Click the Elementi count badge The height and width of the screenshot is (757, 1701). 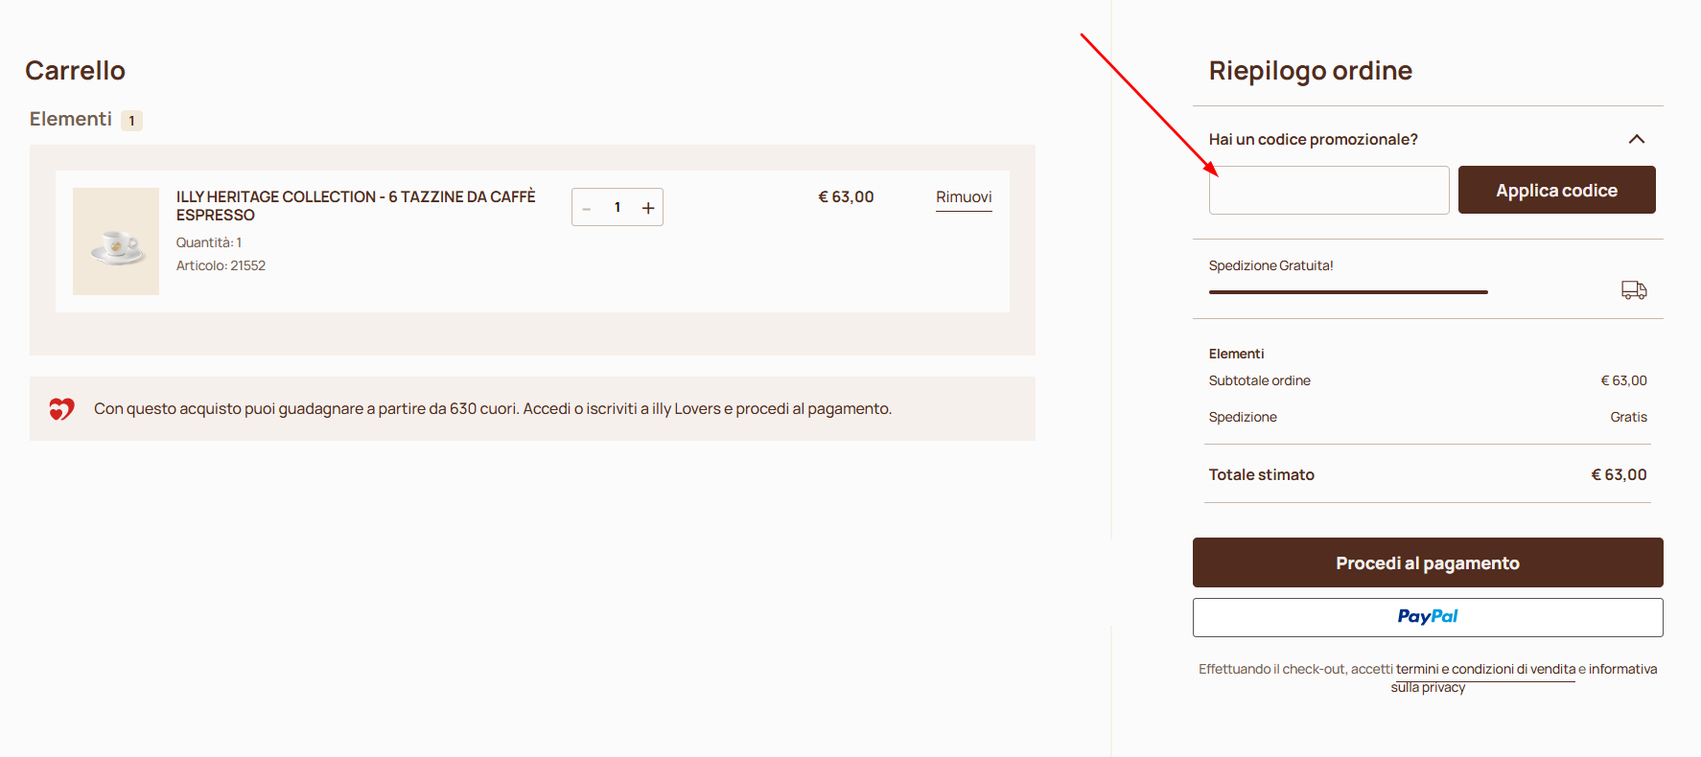pyautogui.click(x=132, y=121)
